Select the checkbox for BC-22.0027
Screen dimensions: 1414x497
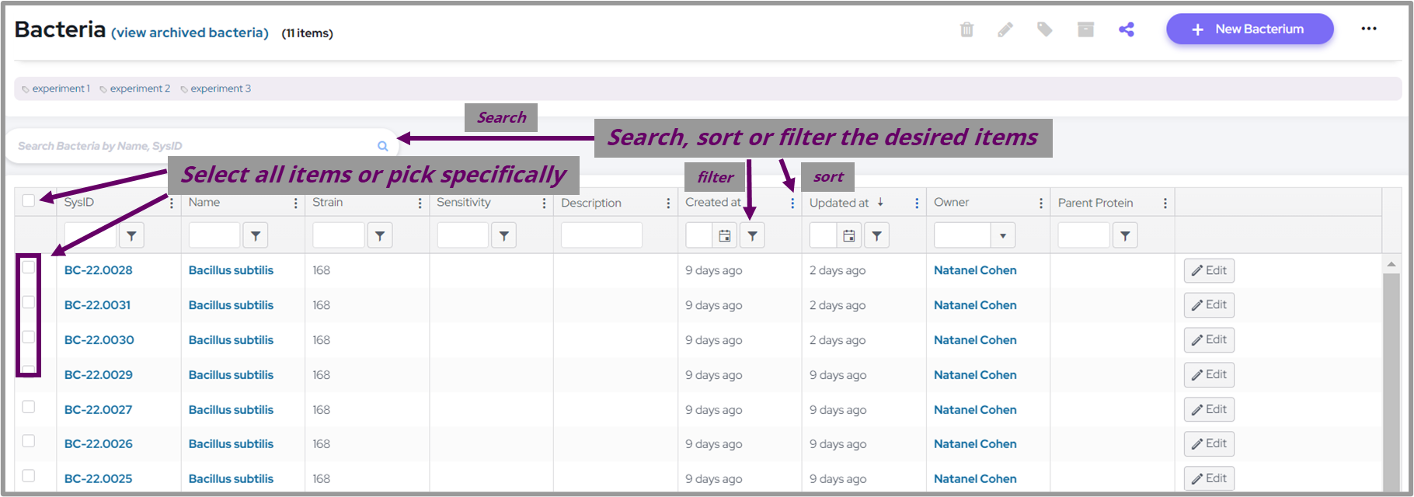coord(29,406)
